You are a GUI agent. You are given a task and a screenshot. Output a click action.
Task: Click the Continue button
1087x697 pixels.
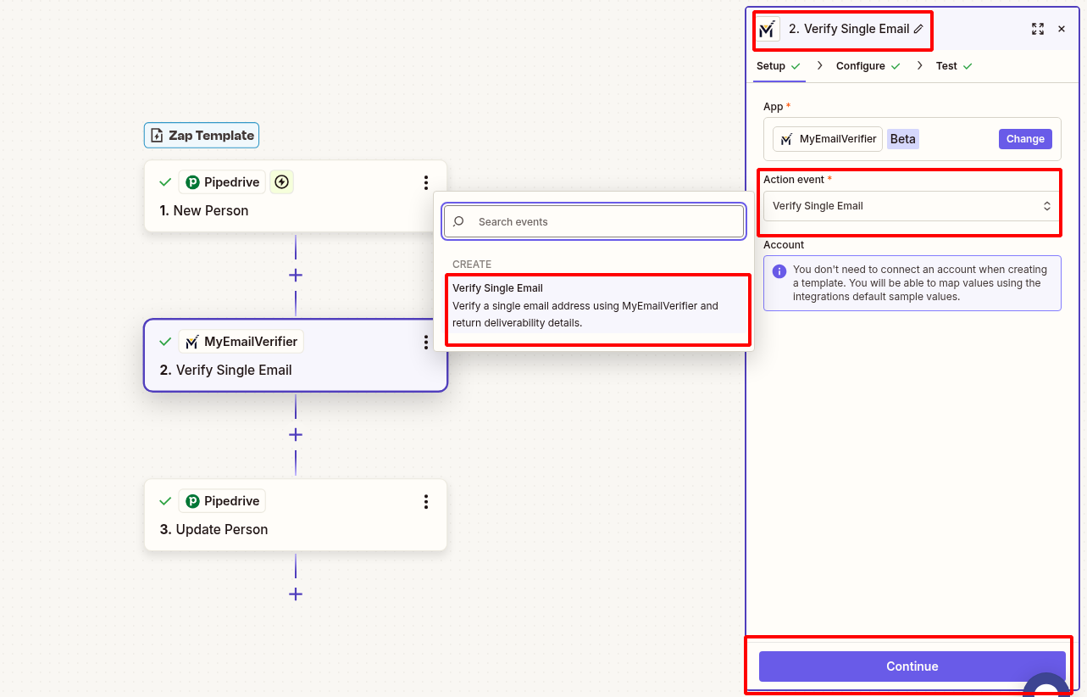[912, 666]
